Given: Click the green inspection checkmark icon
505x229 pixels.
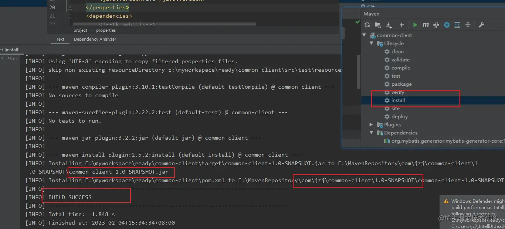Looking at the screenshot, I should pyautogui.click(x=357, y=22).
